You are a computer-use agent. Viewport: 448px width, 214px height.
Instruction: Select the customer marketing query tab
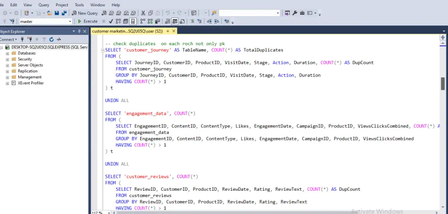pos(127,31)
